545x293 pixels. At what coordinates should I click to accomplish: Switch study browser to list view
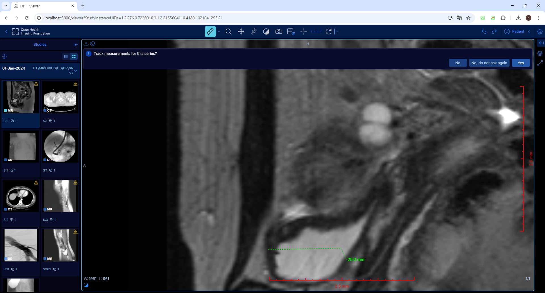66,56
